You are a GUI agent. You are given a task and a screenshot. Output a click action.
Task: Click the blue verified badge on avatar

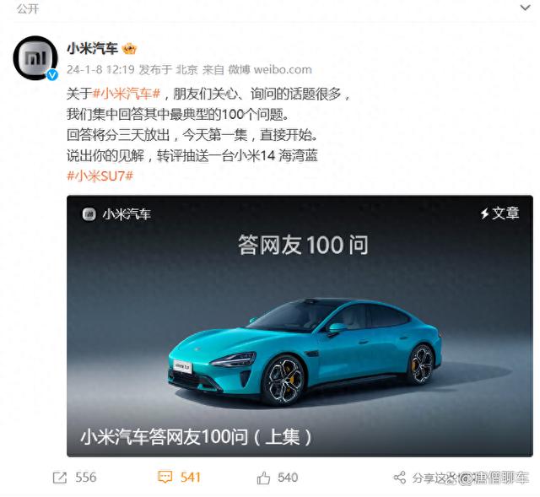click(52, 74)
